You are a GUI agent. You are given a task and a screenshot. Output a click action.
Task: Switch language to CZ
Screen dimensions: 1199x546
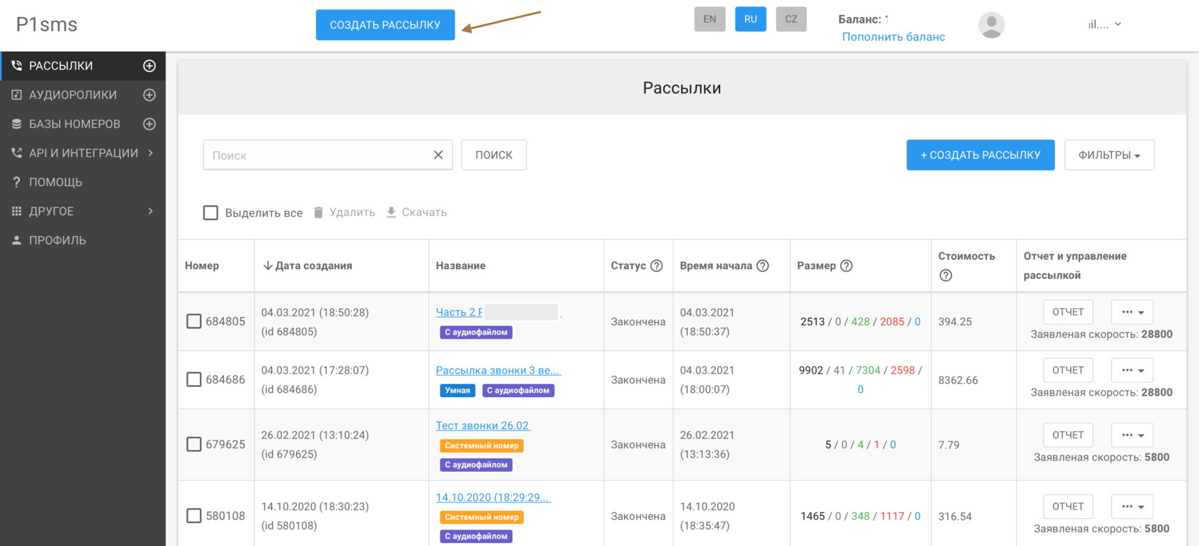tap(791, 19)
